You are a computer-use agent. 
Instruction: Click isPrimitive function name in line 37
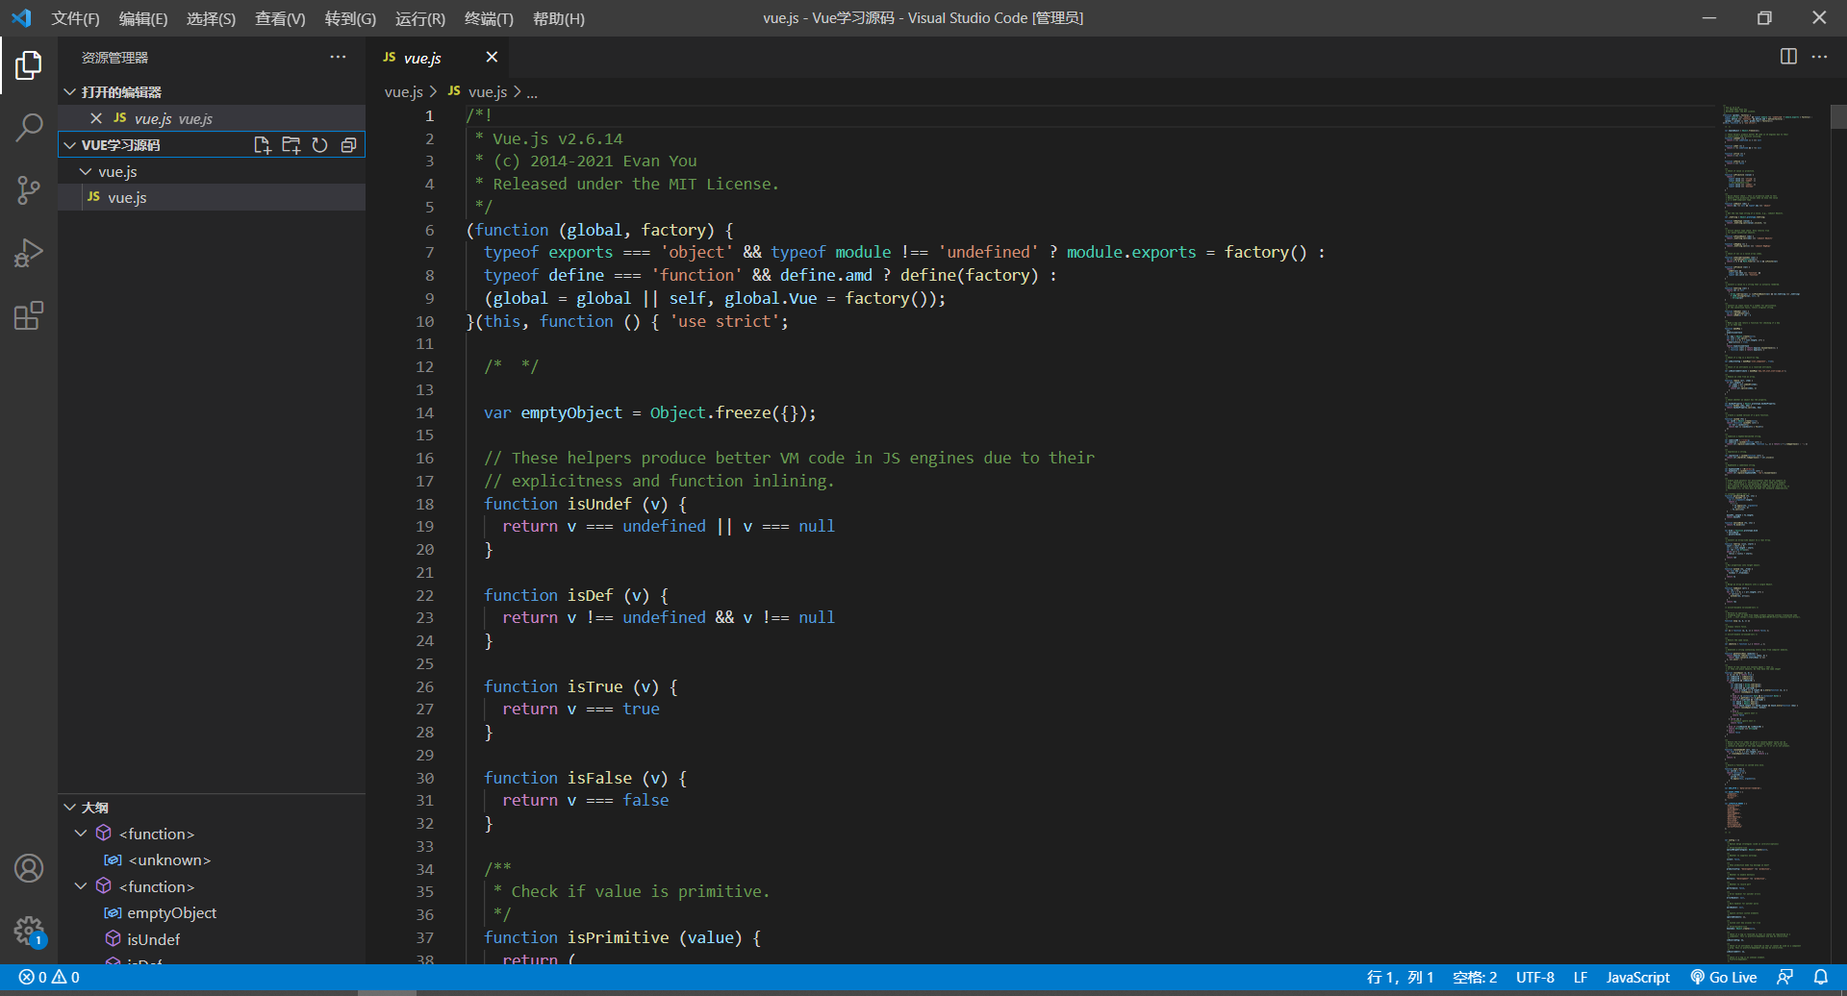[619, 937]
